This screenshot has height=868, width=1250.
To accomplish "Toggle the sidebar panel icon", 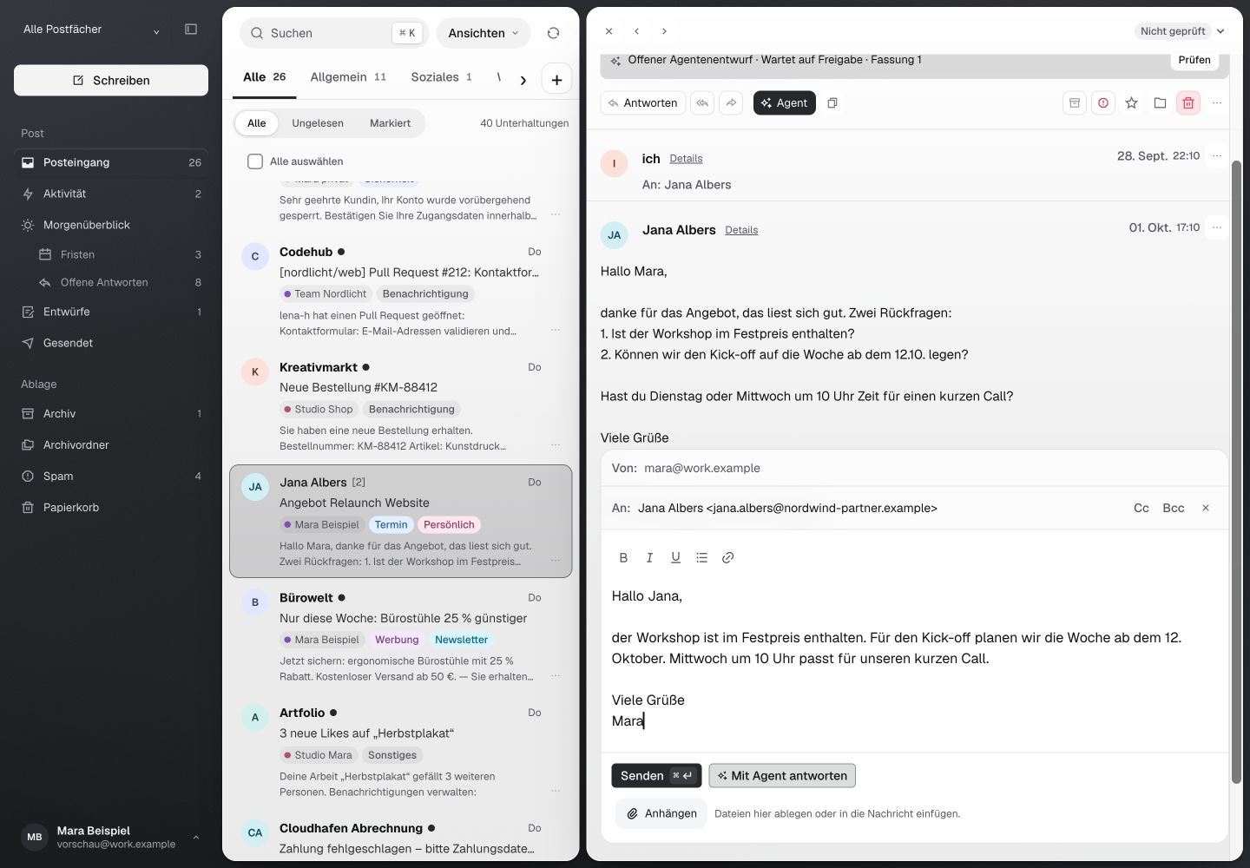I will 191,30.
